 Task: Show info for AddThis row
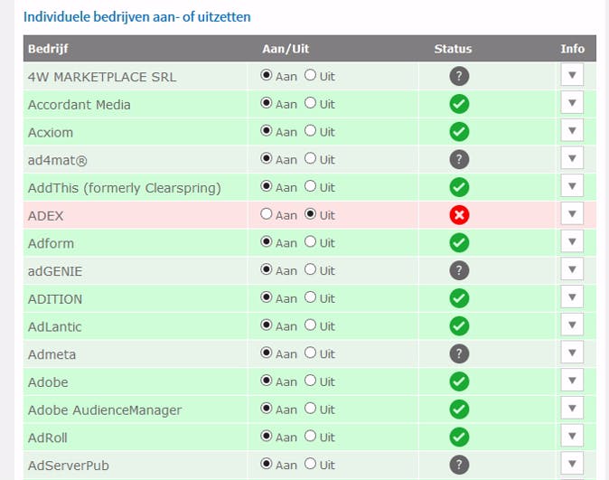[x=572, y=186]
